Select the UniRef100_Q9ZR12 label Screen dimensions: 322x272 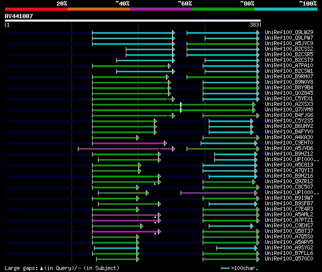[289, 182]
